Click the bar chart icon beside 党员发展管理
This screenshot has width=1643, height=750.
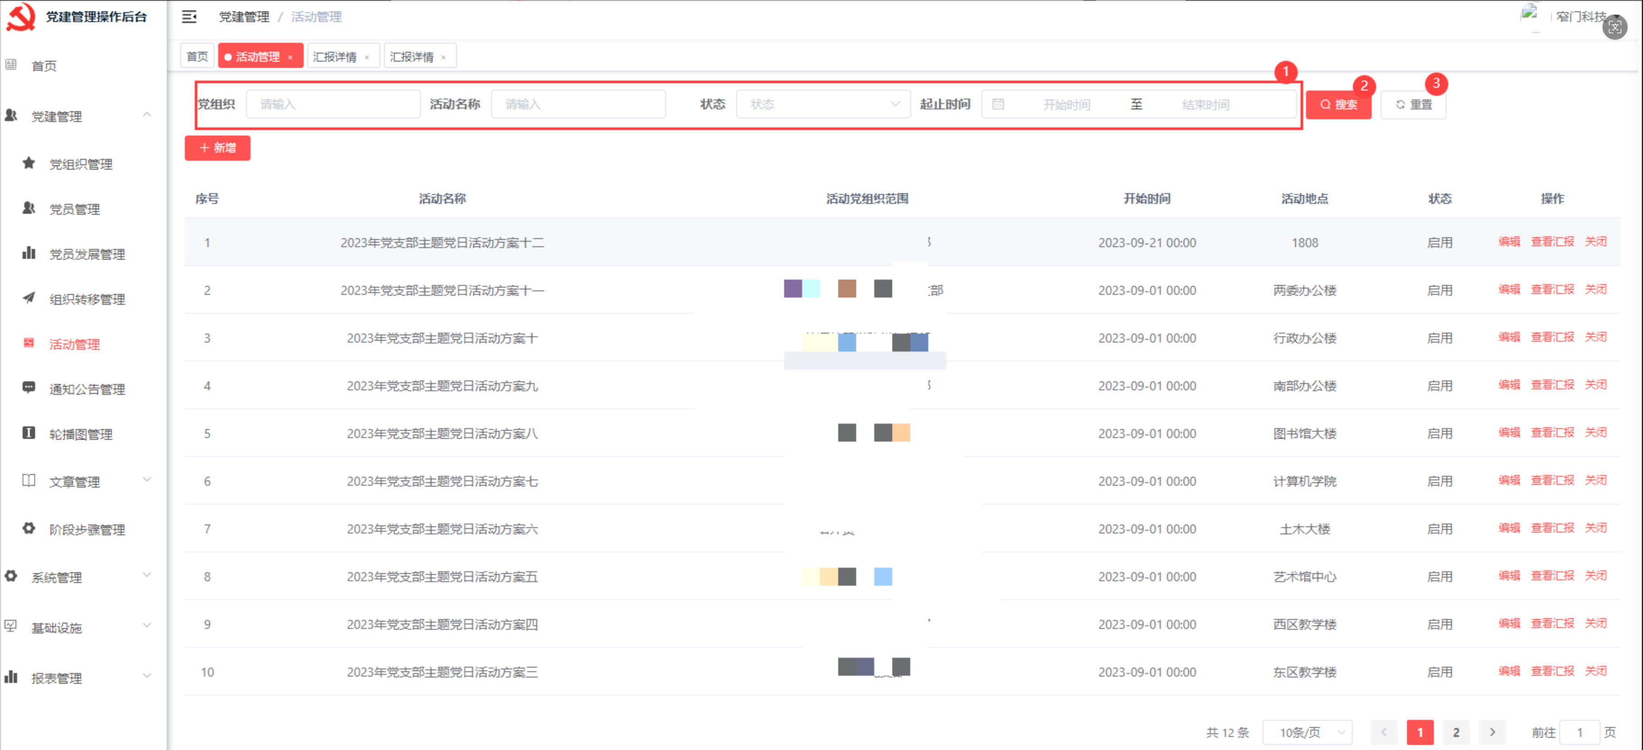[29, 253]
